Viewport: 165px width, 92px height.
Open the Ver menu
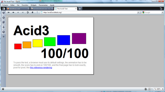tap(18, 5)
